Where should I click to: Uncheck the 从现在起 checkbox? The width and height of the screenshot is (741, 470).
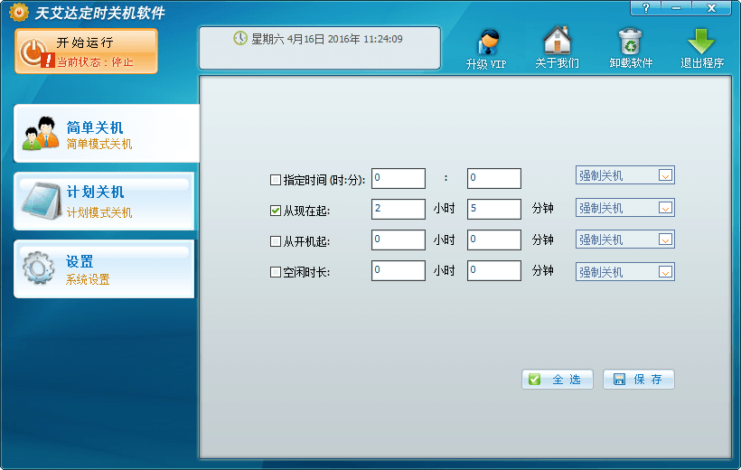[276, 211]
